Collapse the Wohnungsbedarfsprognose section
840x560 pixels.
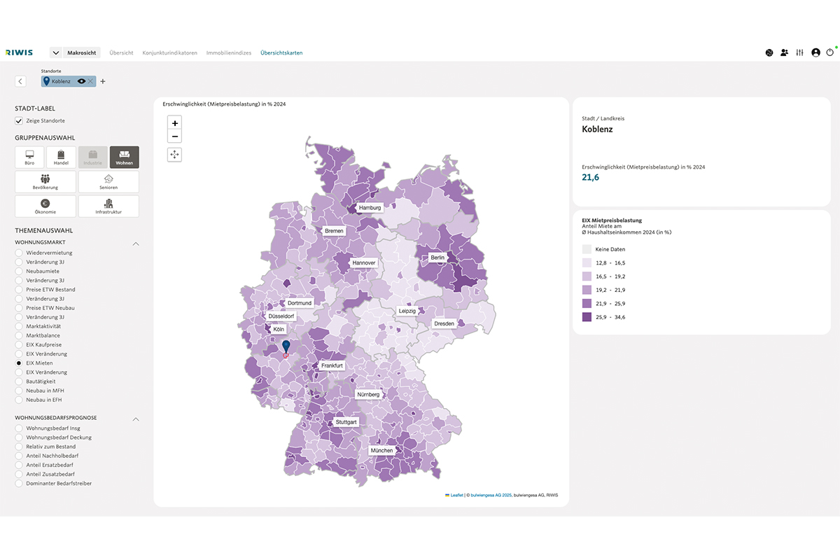tap(136, 419)
